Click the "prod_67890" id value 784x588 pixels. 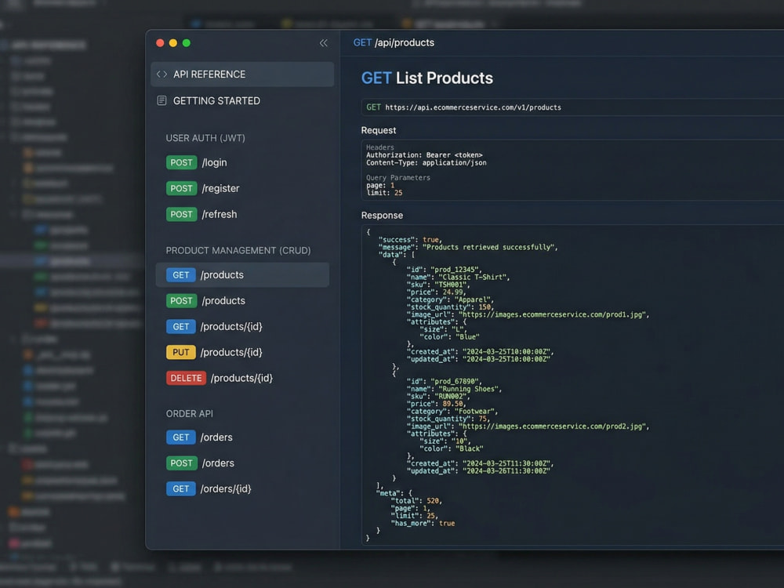click(x=456, y=382)
